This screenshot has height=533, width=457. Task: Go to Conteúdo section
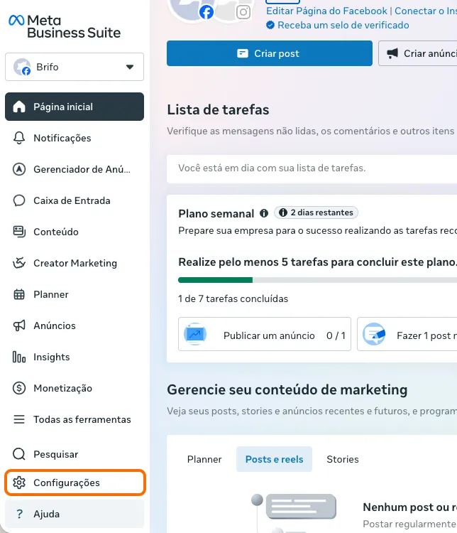coord(75,232)
